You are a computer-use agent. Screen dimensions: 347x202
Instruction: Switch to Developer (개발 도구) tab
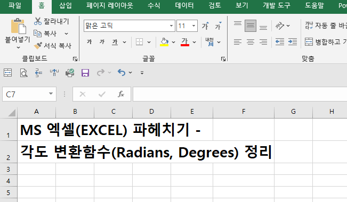(277, 5)
